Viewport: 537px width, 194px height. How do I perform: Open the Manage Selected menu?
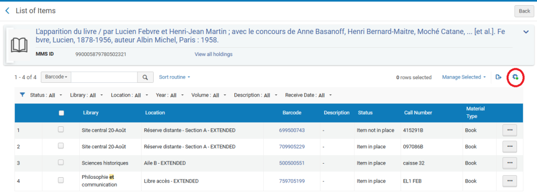pos(464,77)
